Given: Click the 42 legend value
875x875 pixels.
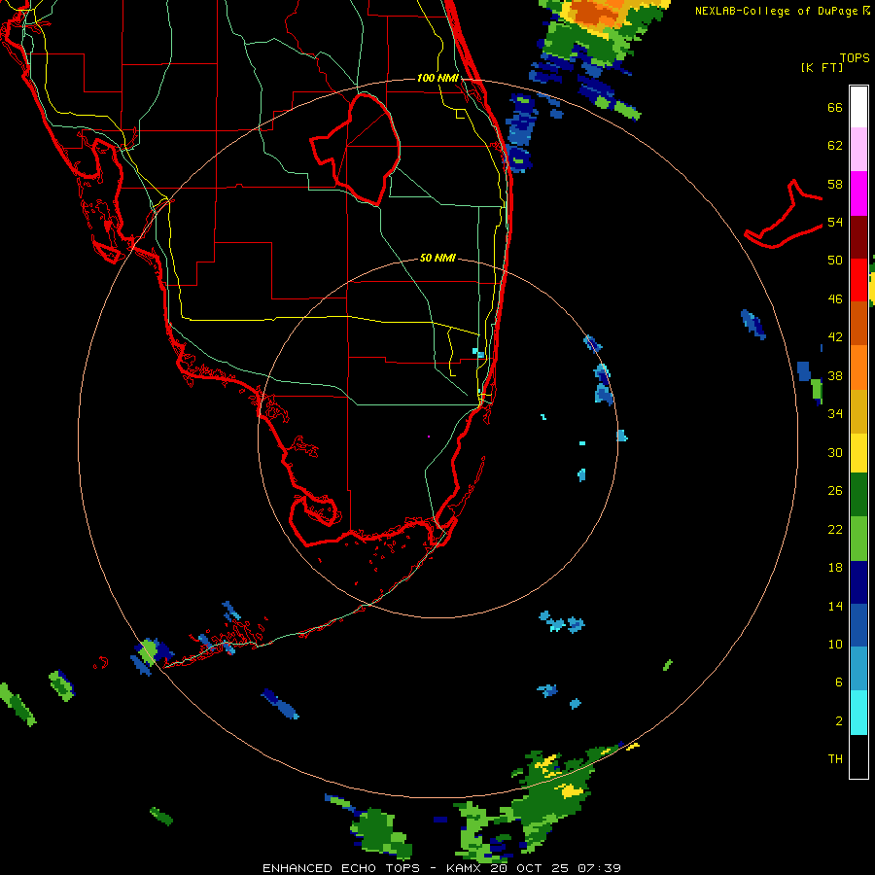Looking at the screenshot, I should click(835, 337).
